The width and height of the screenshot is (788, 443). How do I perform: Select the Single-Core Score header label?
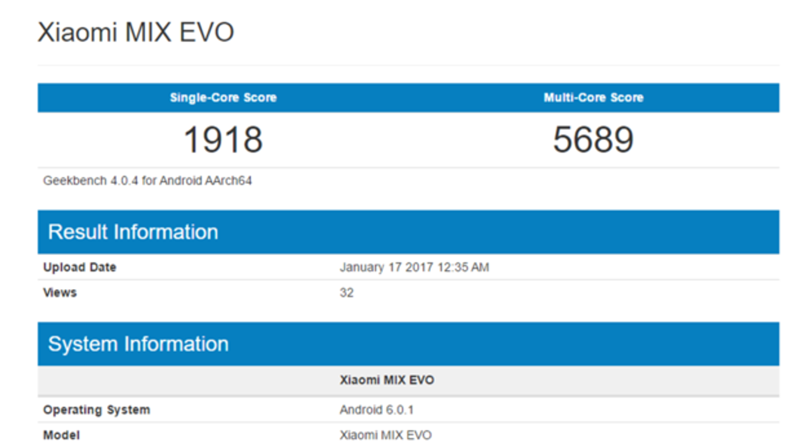(223, 97)
